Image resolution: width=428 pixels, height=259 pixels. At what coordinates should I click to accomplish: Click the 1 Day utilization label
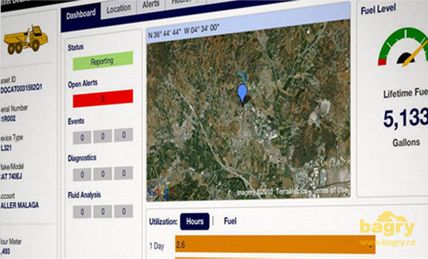click(156, 246)
